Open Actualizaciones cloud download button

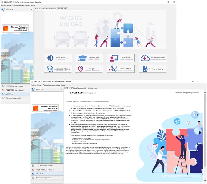(x=153, y=58)
